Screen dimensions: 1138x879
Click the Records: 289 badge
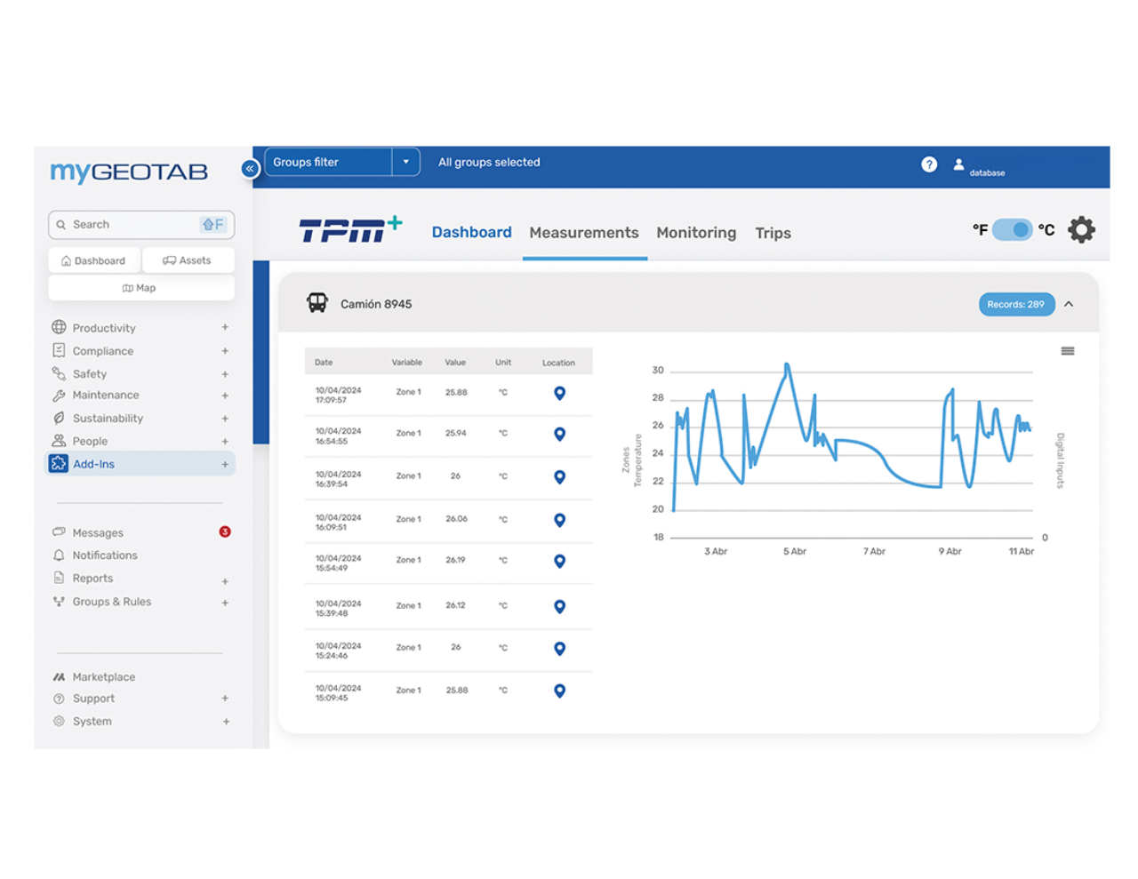click(x=1016, y=304)
